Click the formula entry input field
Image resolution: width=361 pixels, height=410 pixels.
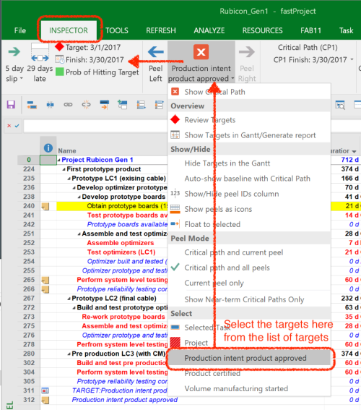(x=95, y=126)
